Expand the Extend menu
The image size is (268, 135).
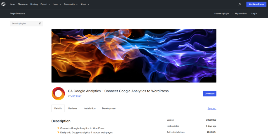[x=45, y=4]
